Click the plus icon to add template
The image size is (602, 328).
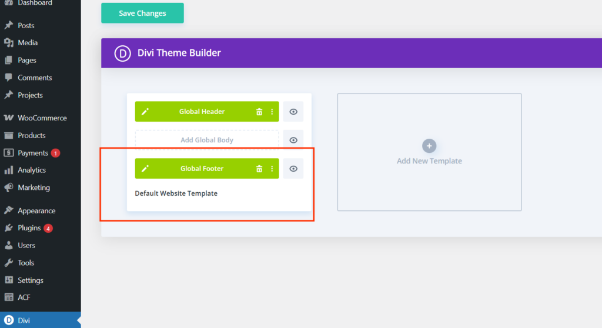click(429, 146)
